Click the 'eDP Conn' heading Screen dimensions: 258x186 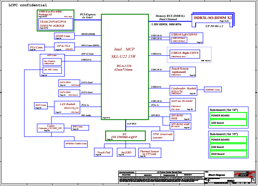click(52, 55)
